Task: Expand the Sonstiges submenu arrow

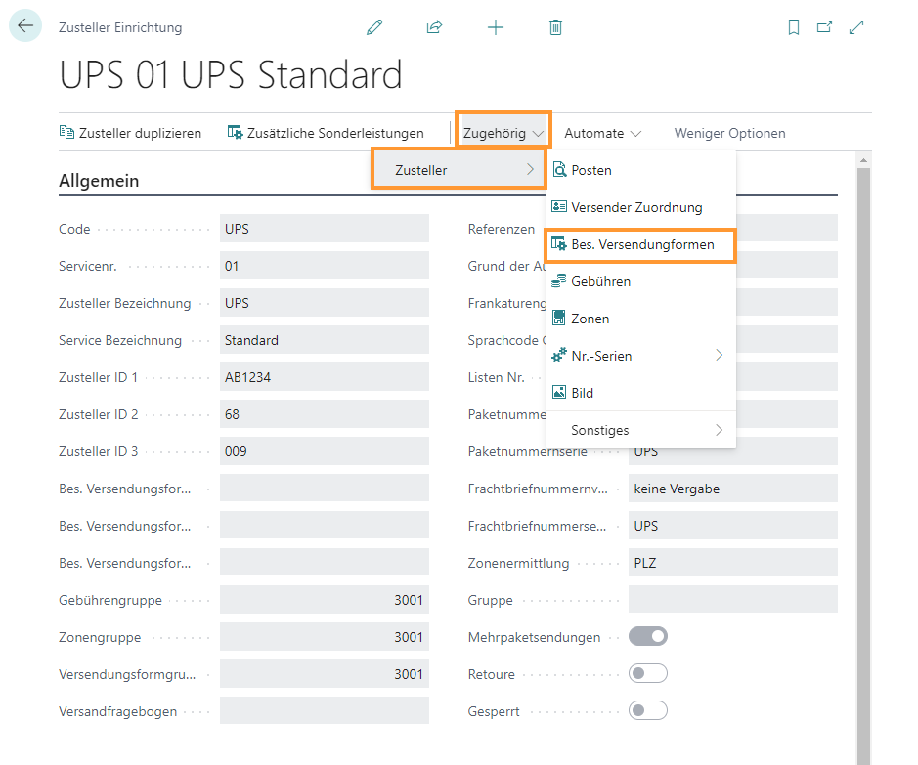Action: 719,430
